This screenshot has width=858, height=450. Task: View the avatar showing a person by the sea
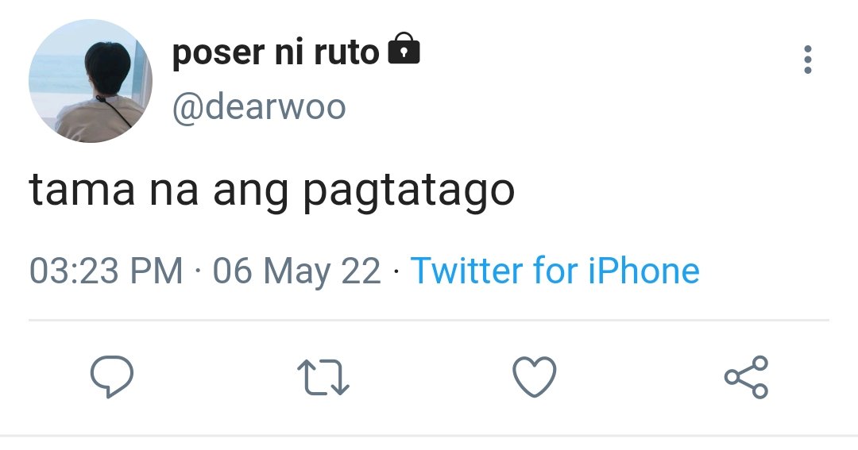[91, 81]
